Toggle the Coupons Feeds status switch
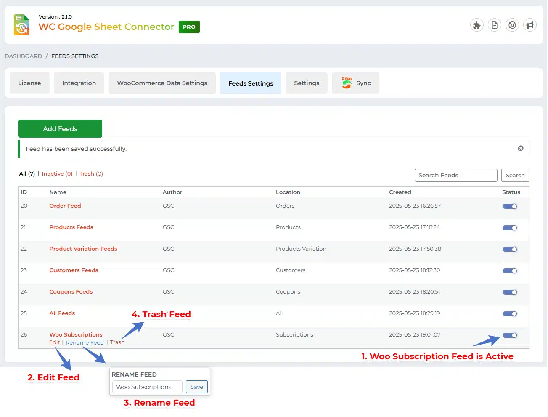Viewport: 548px width, 417px height. point(510,292)
